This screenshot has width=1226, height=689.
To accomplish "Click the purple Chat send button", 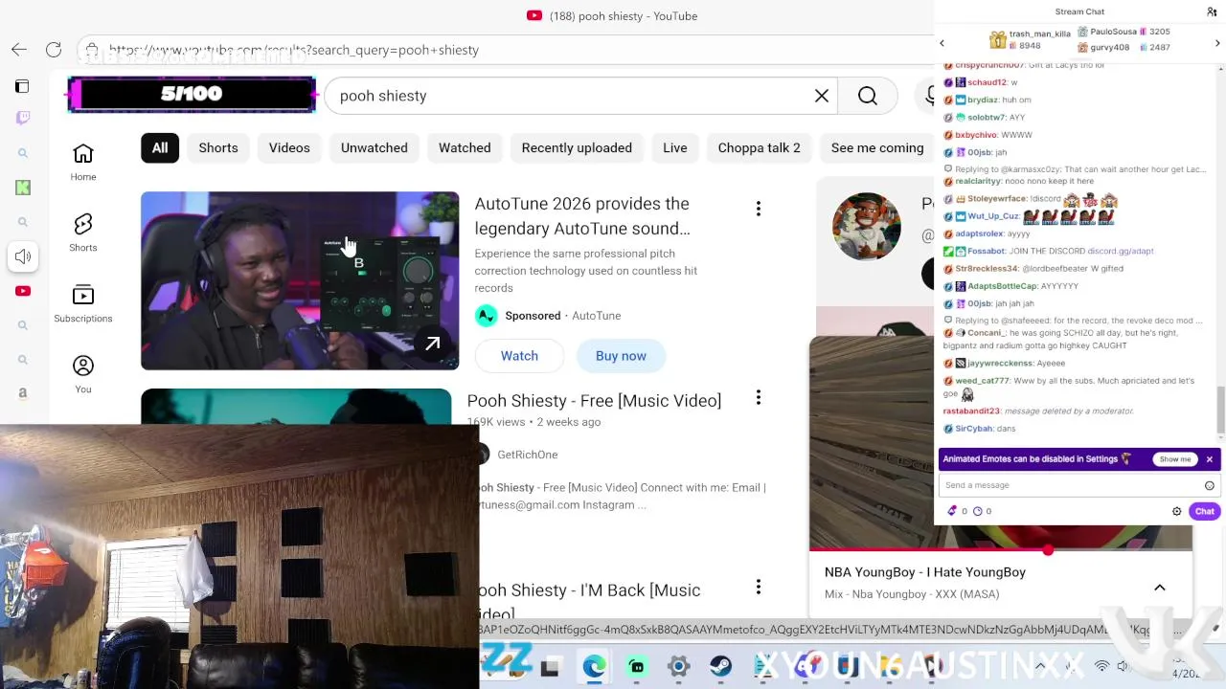I will point(1204,511).
